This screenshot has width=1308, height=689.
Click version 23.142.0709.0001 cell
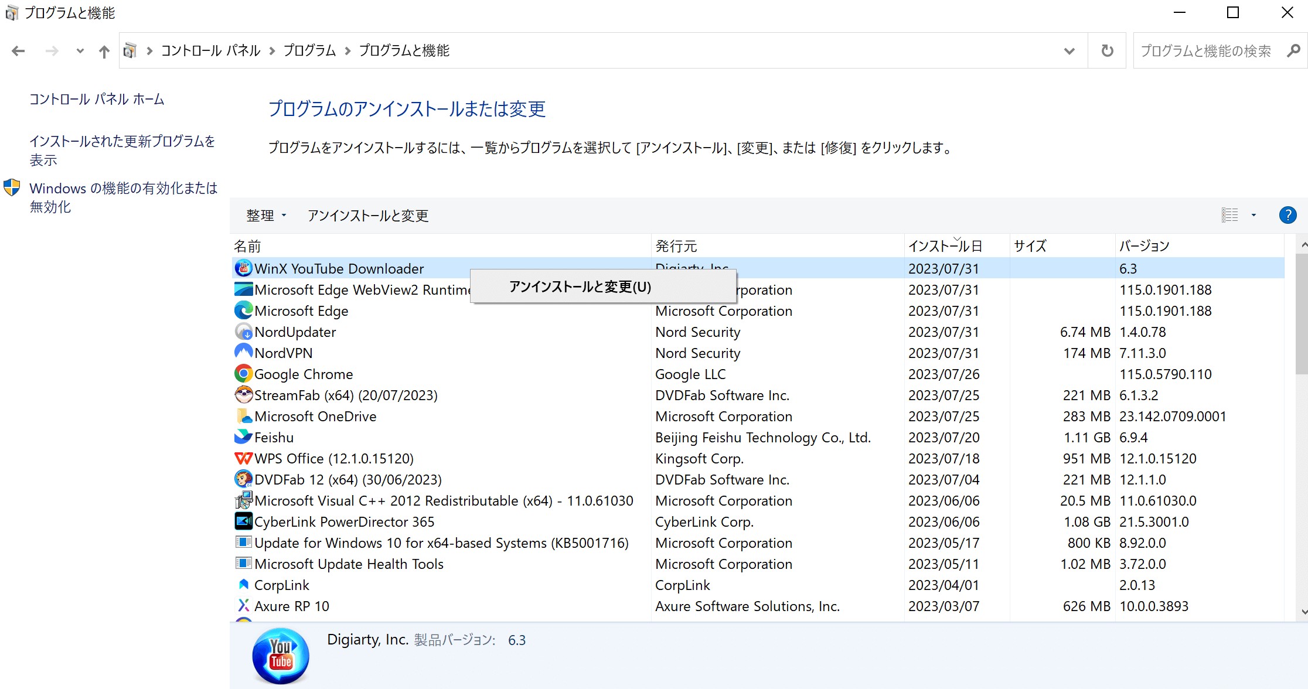point(1173,417)
